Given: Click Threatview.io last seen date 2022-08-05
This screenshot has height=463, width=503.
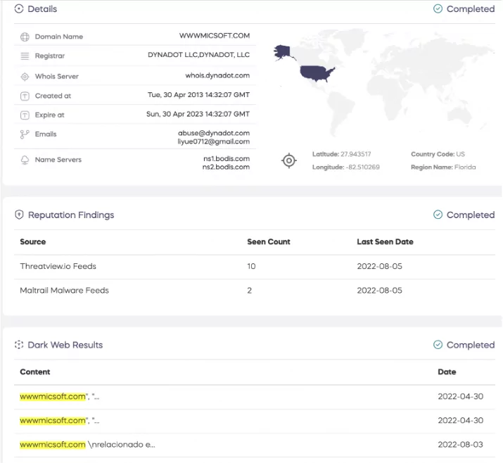Looking at the screenshot, I should [x=379, y=266].
